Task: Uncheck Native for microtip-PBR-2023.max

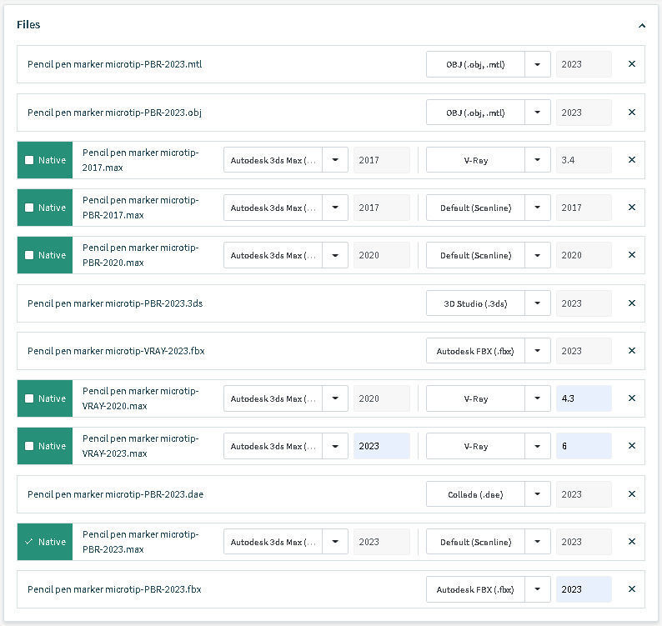Action: (x=30, y=542)
